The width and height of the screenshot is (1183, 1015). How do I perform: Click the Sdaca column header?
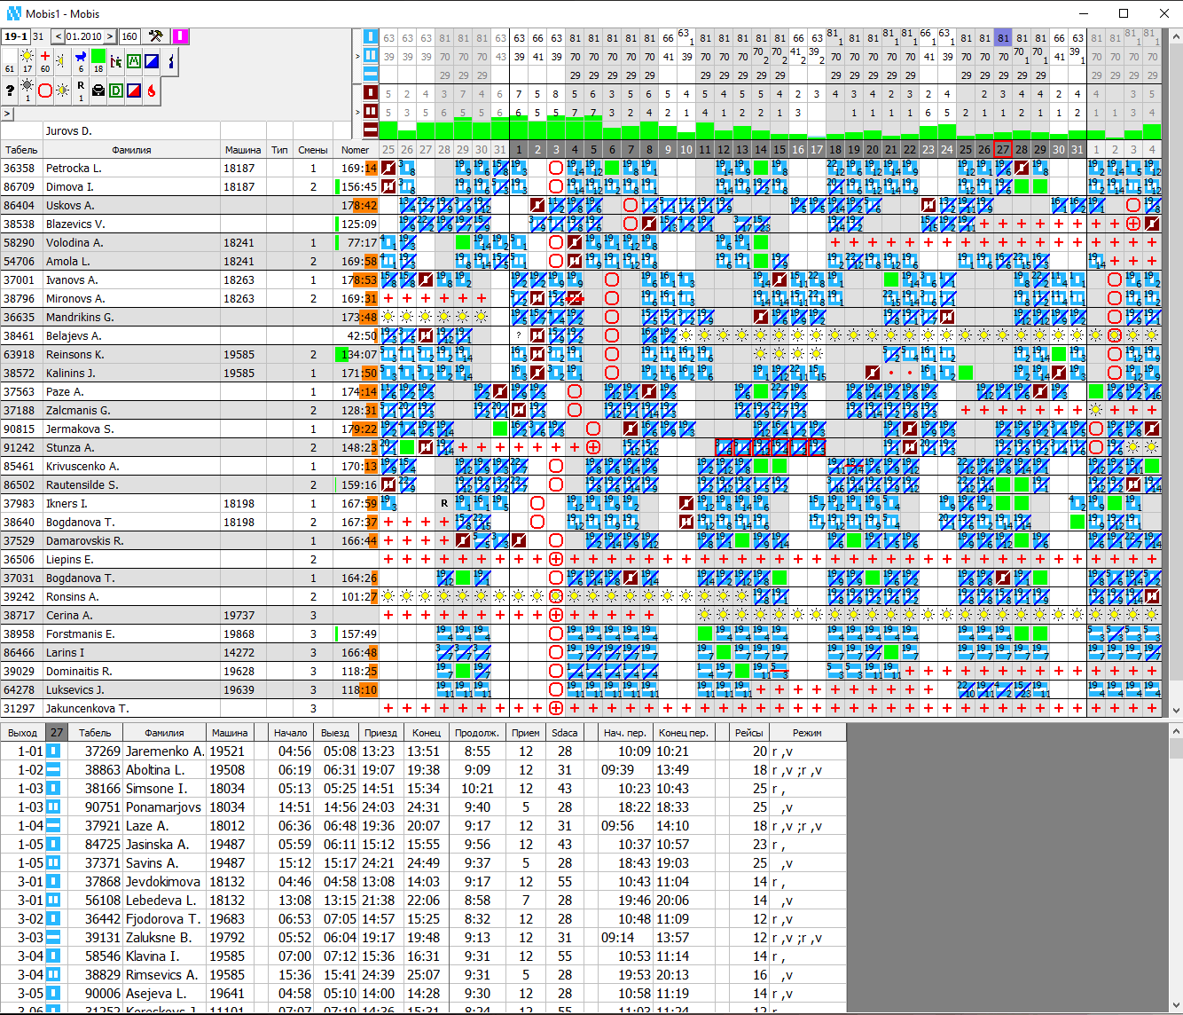click(x=565, y=733)
